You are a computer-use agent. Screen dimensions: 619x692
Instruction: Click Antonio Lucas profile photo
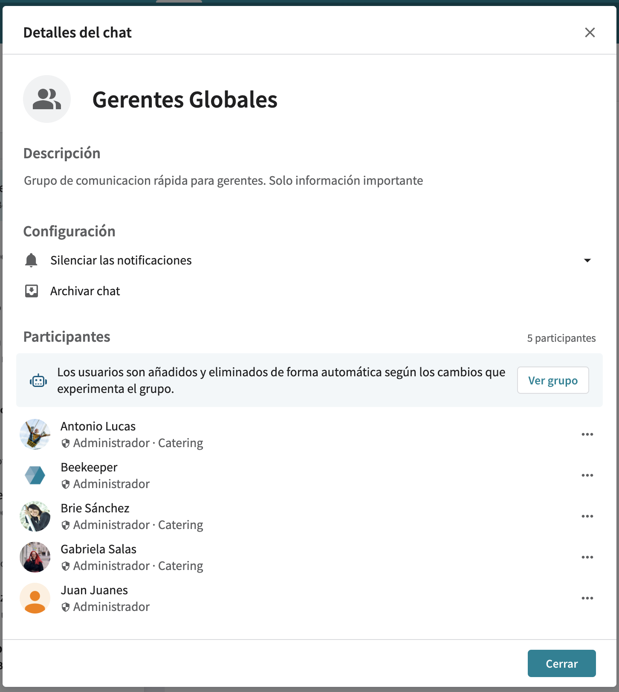(35, 434)
